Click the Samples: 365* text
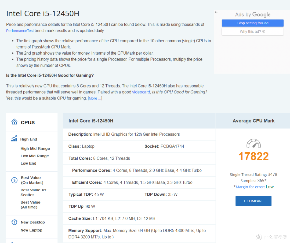 coord(253,181)
